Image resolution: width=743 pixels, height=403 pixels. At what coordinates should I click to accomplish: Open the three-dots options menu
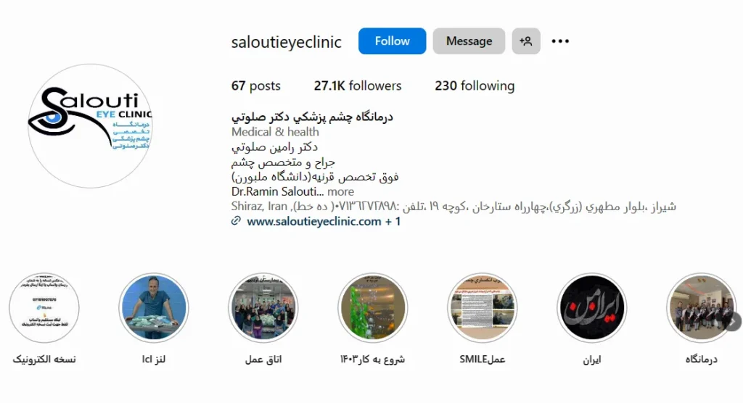tap(560, 41)
